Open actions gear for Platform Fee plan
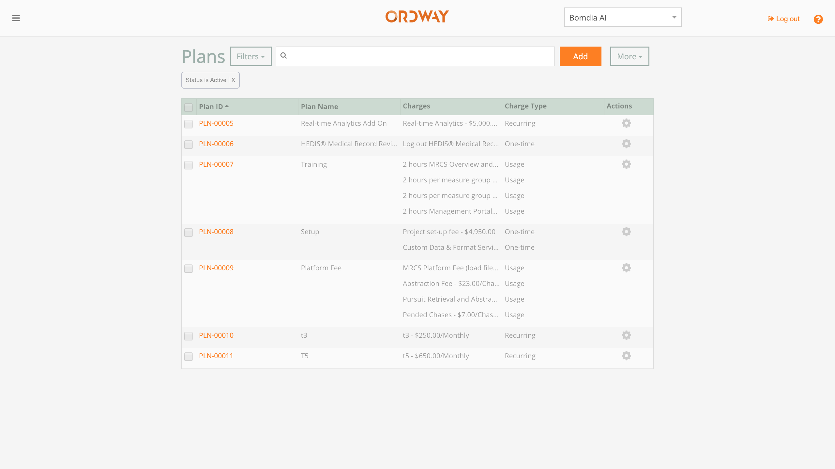This screenshot has width=835, height=469. 626,268
